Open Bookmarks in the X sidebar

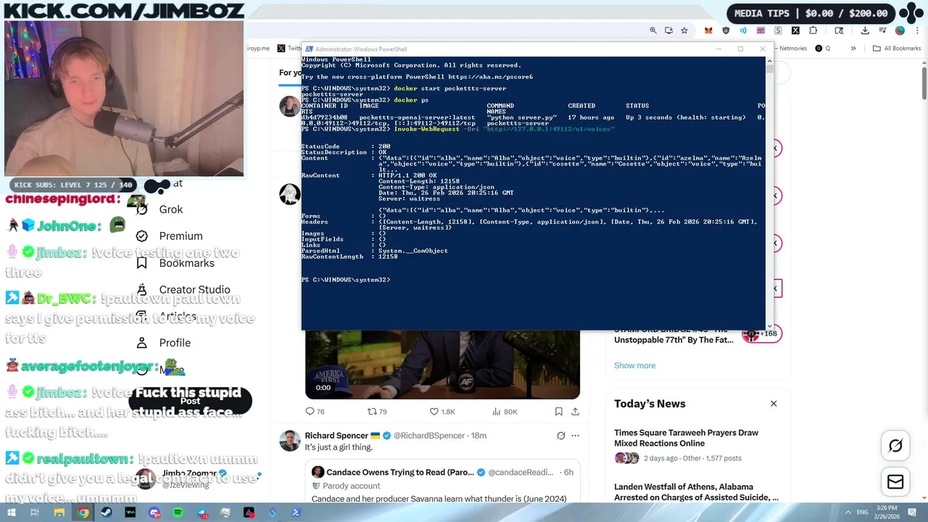(x=186, y=263)
